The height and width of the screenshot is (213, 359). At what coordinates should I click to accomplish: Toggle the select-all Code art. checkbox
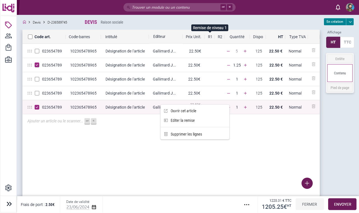click(x=30, y=37)
